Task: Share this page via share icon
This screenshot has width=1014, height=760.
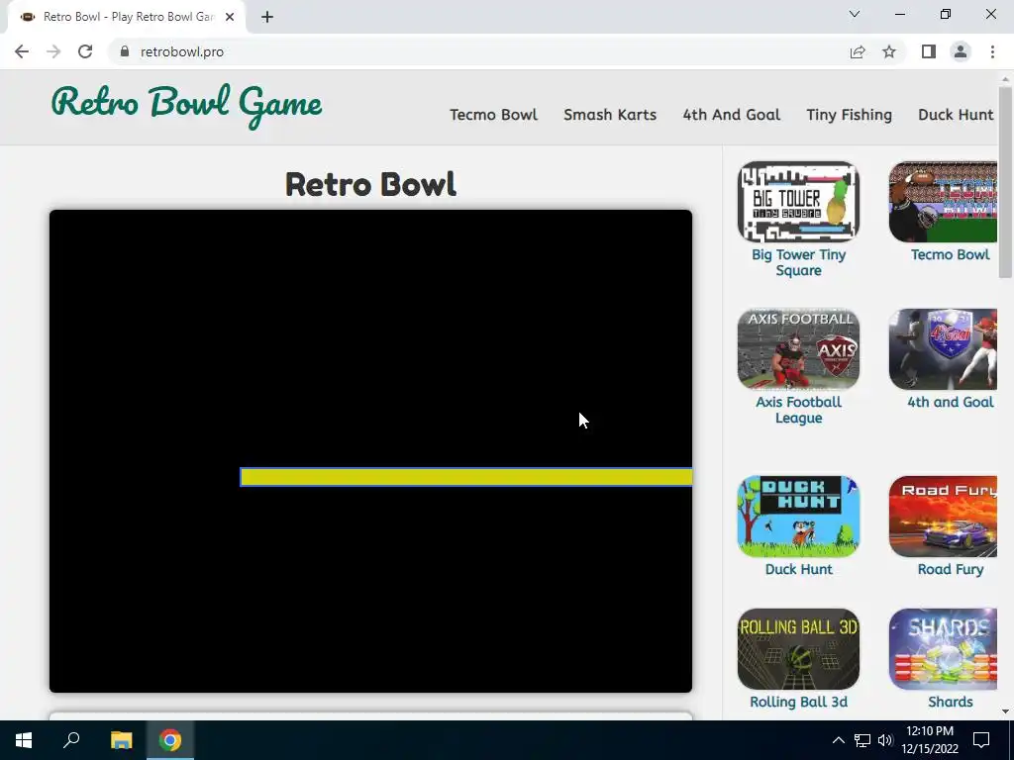Action: tap(858, 51)
